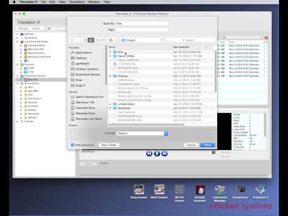Go back in the save dialog

(73, 40)
